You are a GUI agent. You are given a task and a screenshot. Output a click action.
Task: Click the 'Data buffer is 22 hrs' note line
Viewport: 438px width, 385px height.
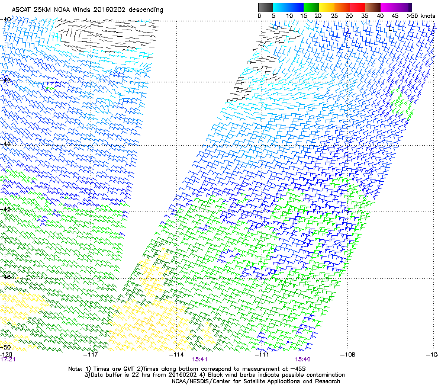pos(214,375)
